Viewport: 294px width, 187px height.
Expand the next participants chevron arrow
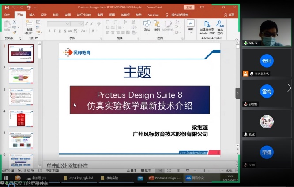click(x=289, y=88)
